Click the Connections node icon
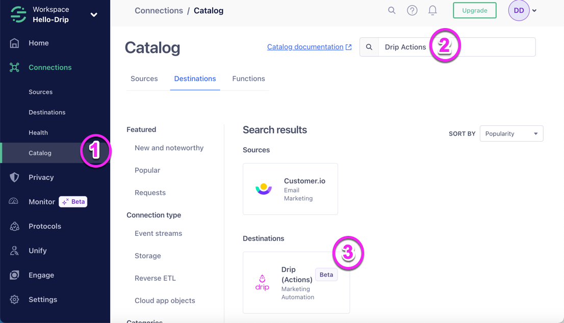564x323 pixels. pyautogui.click(x=14, y=67)
